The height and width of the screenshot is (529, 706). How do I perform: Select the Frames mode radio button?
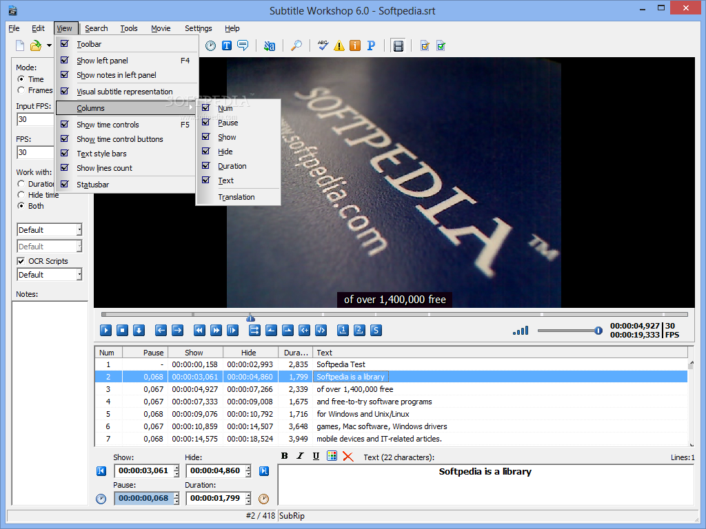[21, 90]
